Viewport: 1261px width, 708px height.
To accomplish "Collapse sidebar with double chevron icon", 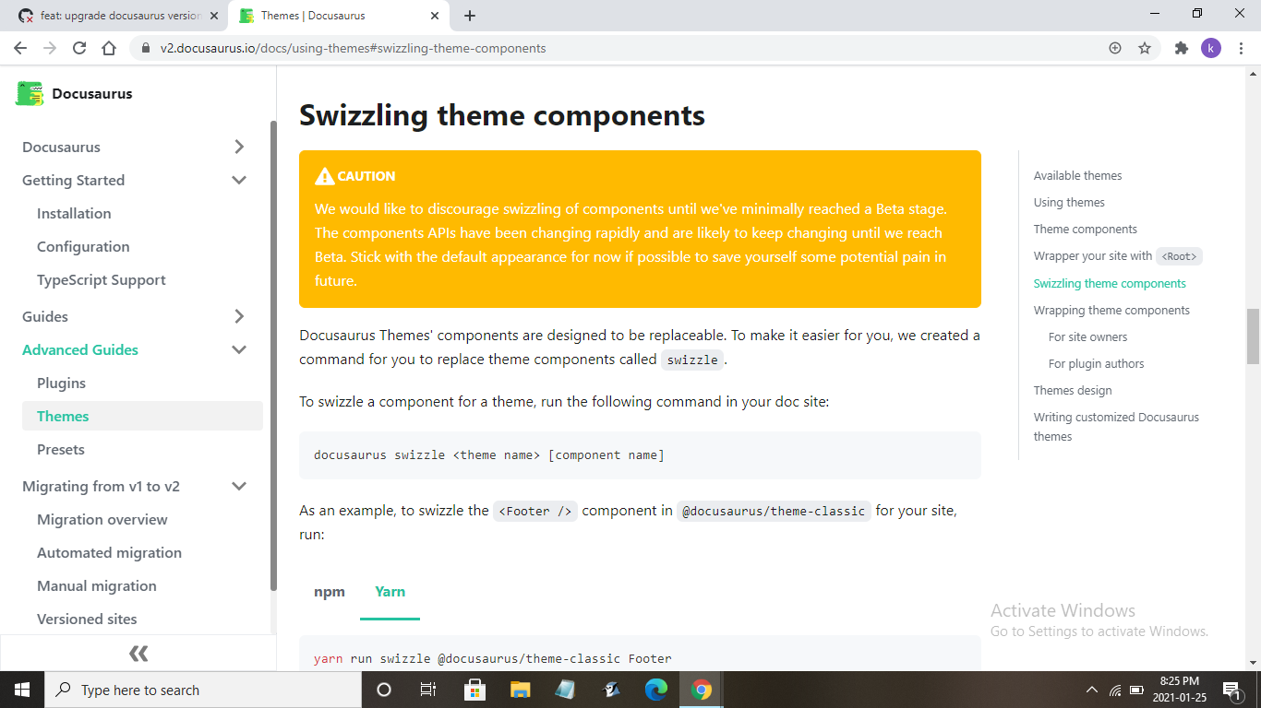I will click(138, 654).
